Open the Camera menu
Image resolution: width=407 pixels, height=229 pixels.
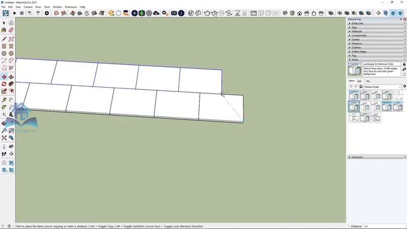click(x=28, y=7)
